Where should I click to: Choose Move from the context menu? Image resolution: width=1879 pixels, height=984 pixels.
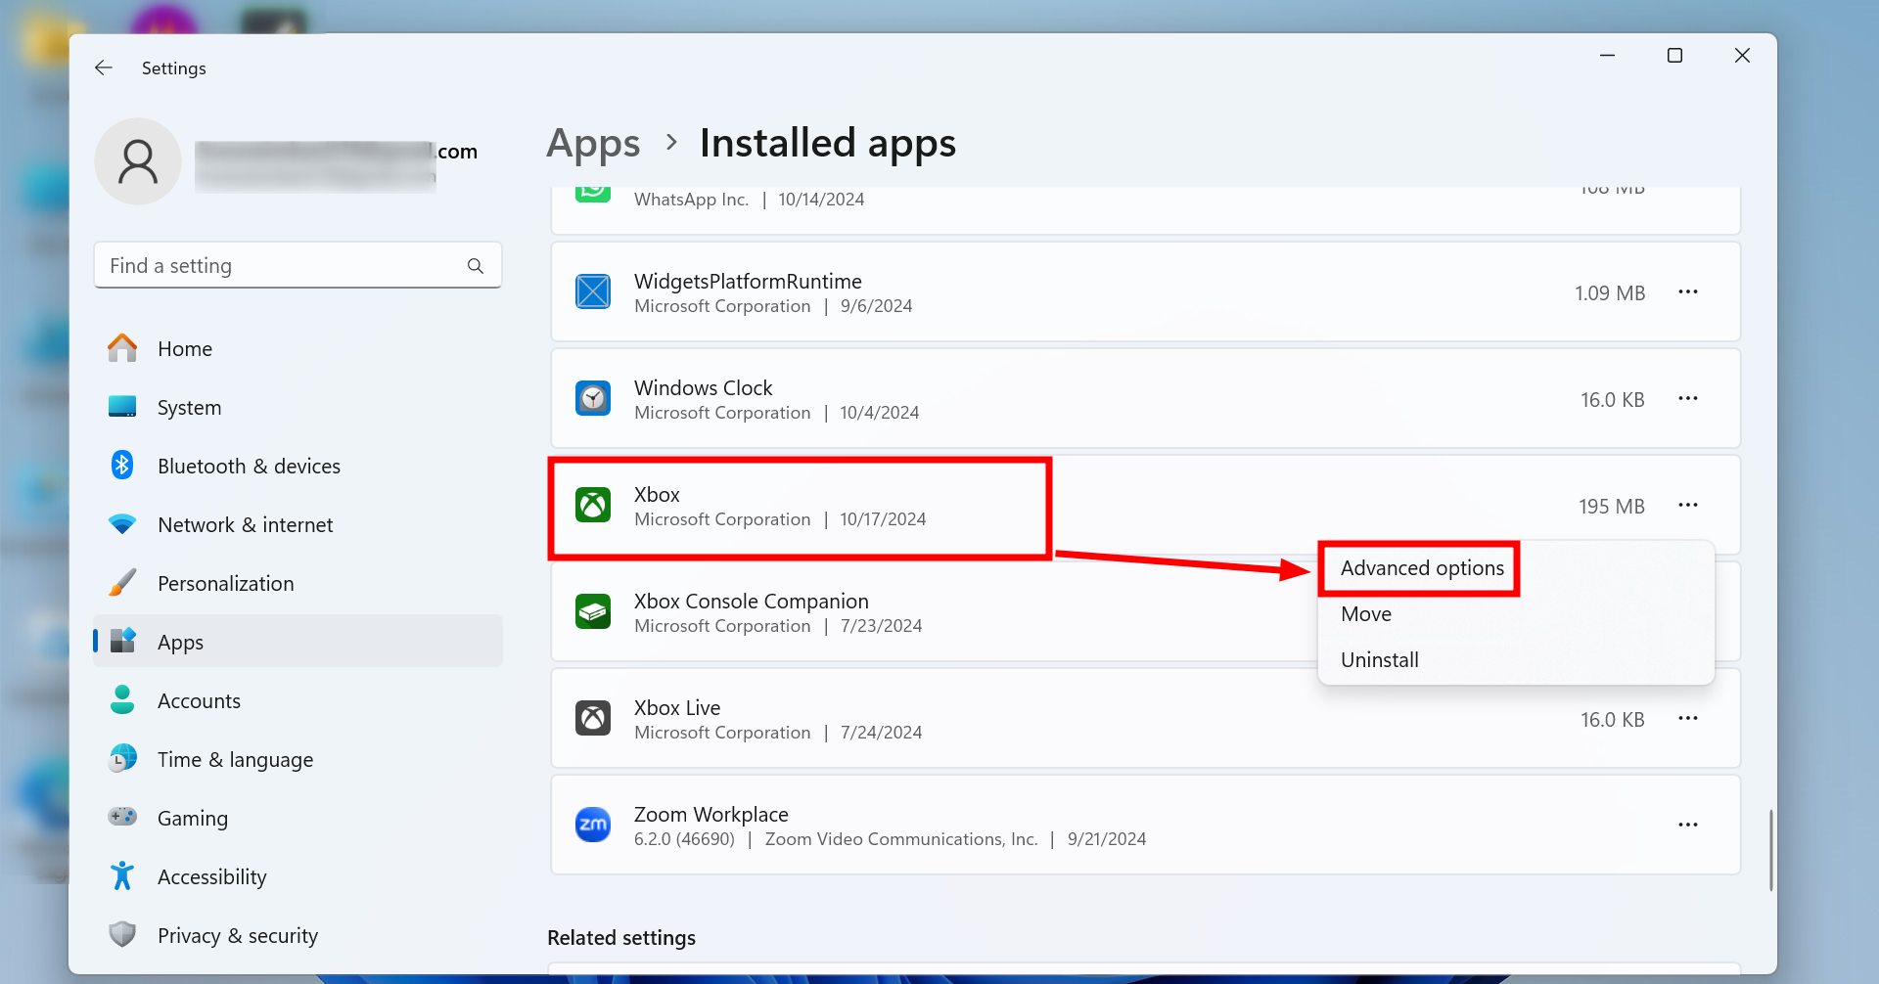(1365, 614)
